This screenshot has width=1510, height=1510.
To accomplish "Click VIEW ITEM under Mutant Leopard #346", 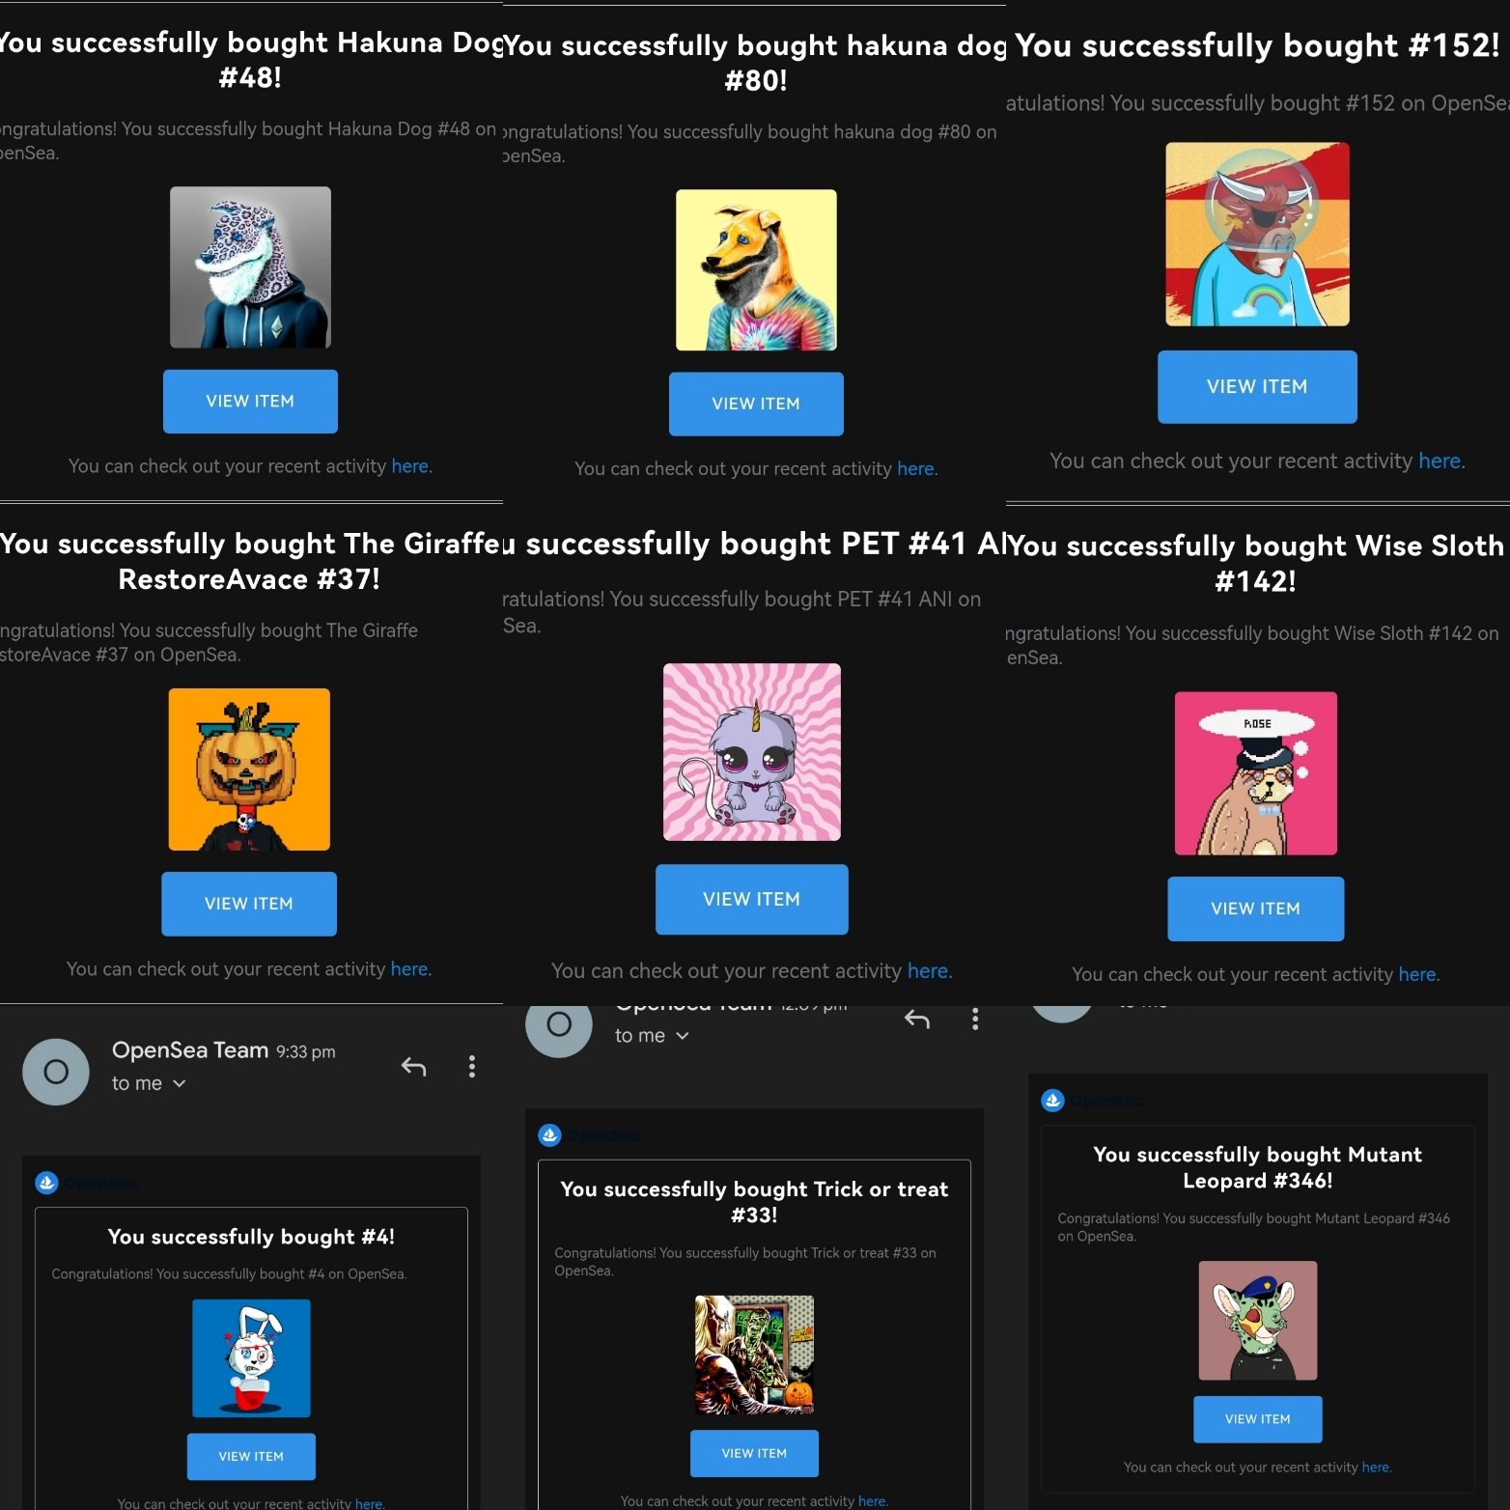I will point(1258,1419).
